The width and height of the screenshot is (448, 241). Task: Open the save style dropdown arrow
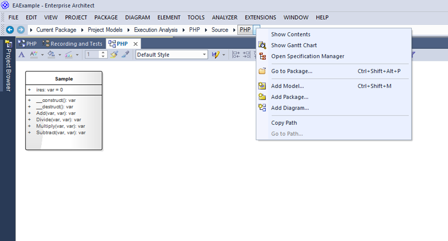224,55
